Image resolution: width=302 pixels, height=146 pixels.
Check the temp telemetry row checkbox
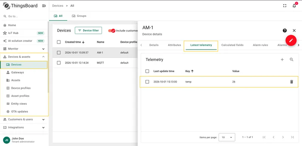point(147,82)
